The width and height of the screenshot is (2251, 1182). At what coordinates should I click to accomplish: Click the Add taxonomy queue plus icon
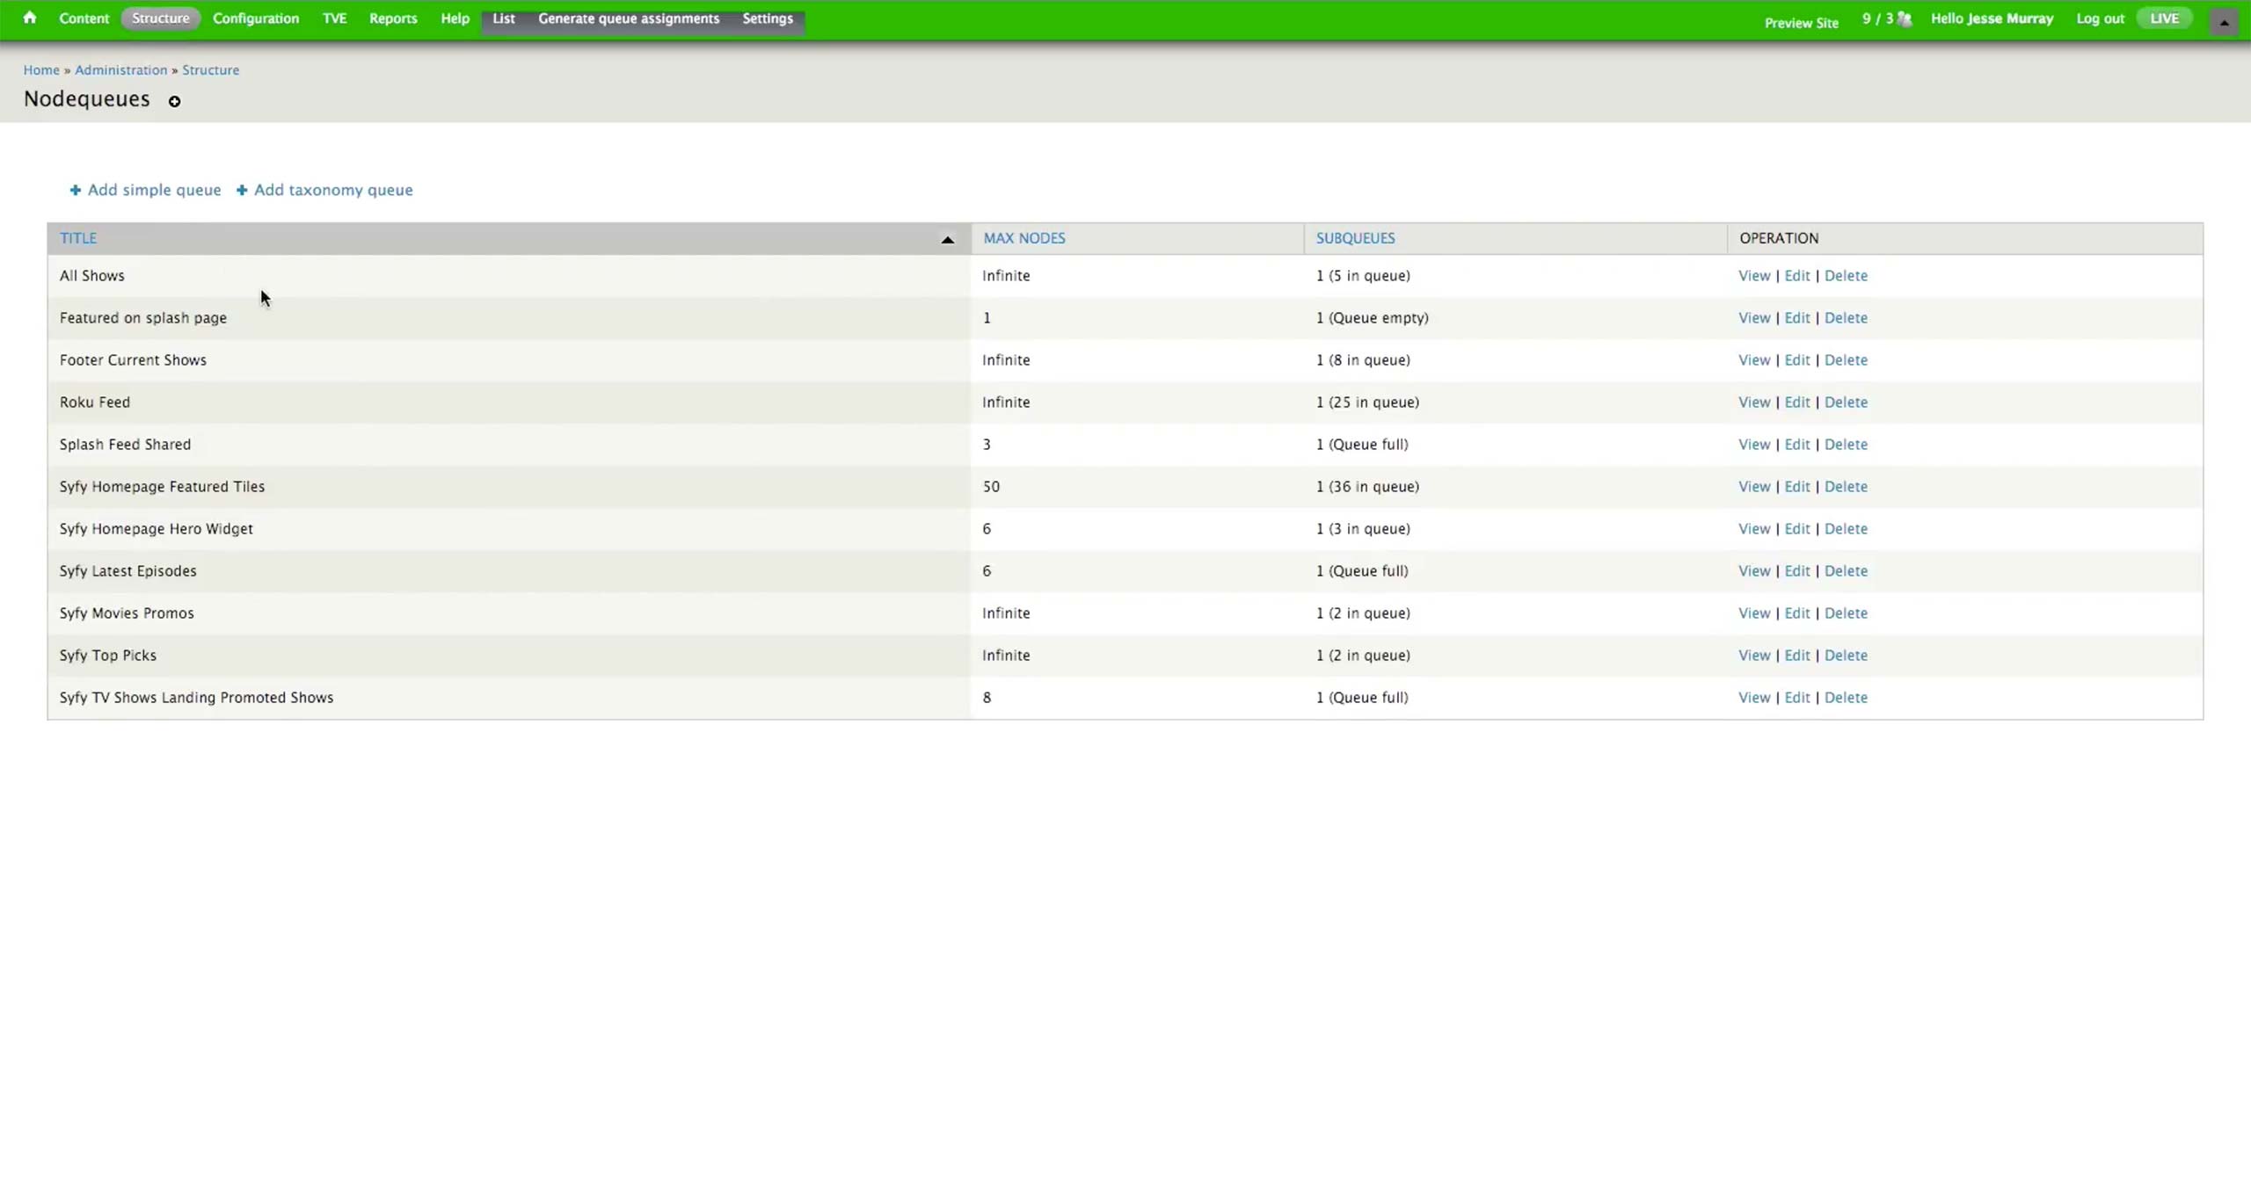pos(242,190)
